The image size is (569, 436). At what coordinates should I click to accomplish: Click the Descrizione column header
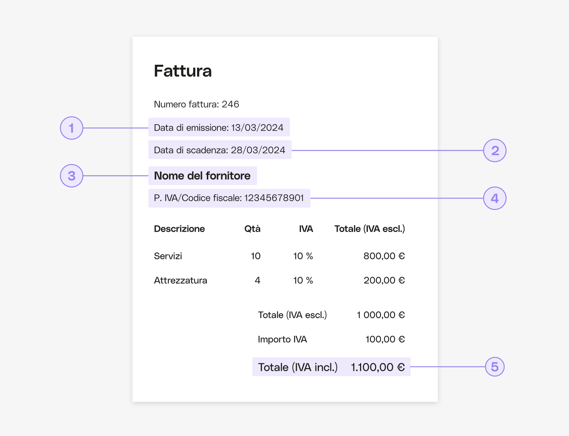coord(180,229)
